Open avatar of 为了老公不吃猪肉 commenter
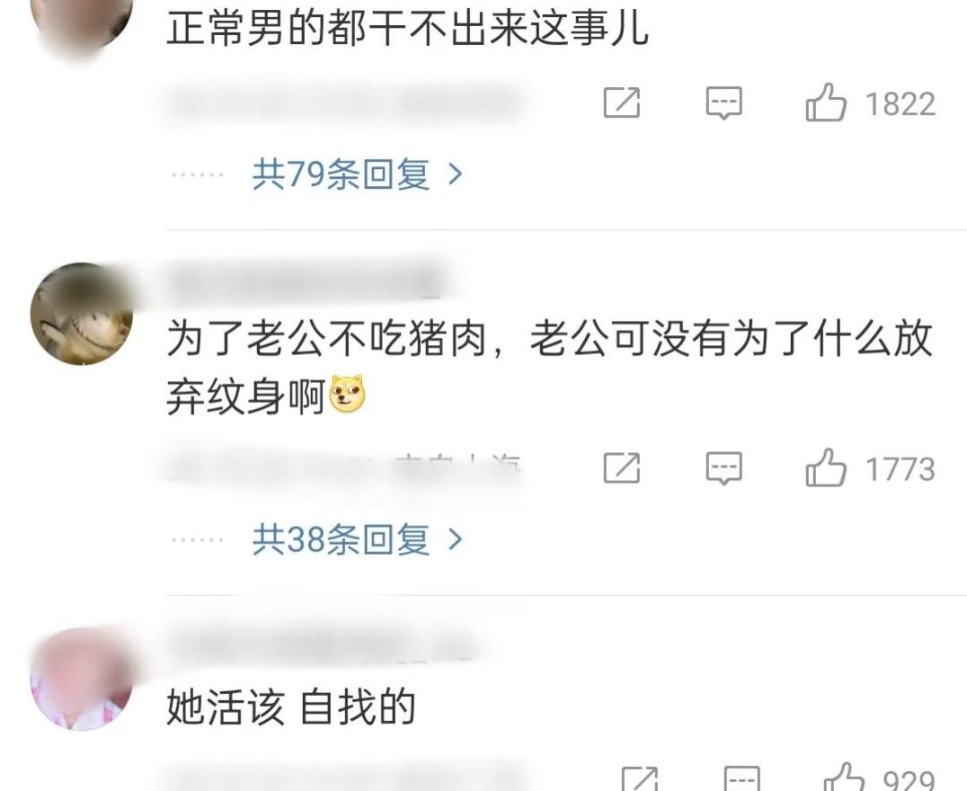 [x=82, y=314]
